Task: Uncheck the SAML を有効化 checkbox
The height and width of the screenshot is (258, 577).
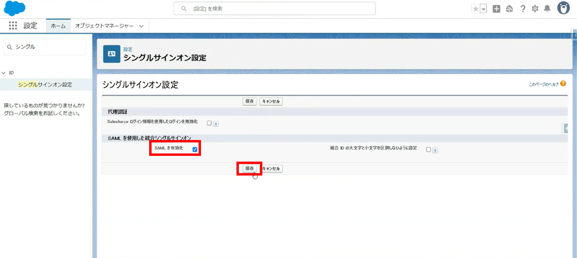Action: [195, 150]
